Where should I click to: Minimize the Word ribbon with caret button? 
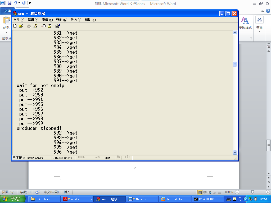pyautogui.click(x=262, y=11)
